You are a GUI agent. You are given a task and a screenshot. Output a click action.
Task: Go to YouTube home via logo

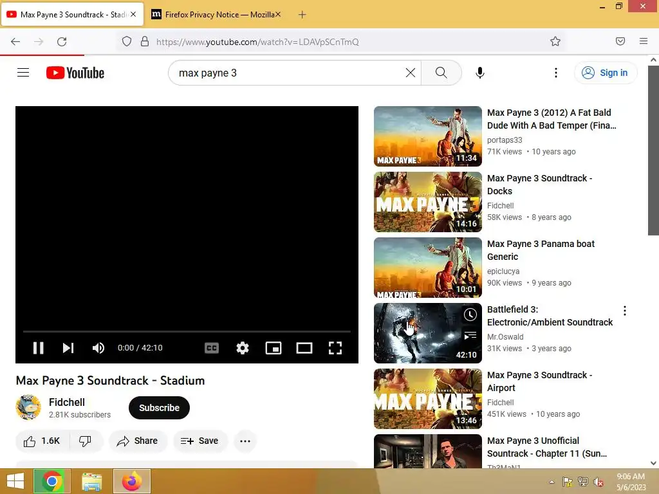click(x=75, y=73)
